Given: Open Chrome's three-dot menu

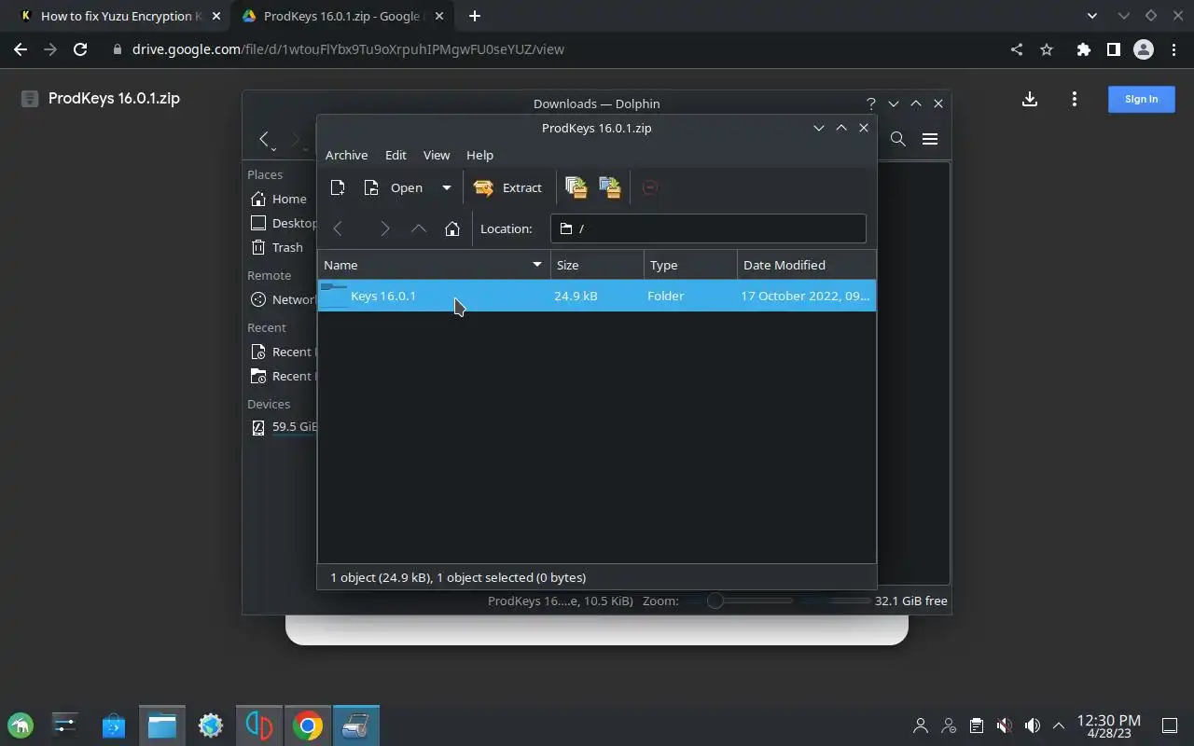Looking at the screenshot, I should (1172, 49).
